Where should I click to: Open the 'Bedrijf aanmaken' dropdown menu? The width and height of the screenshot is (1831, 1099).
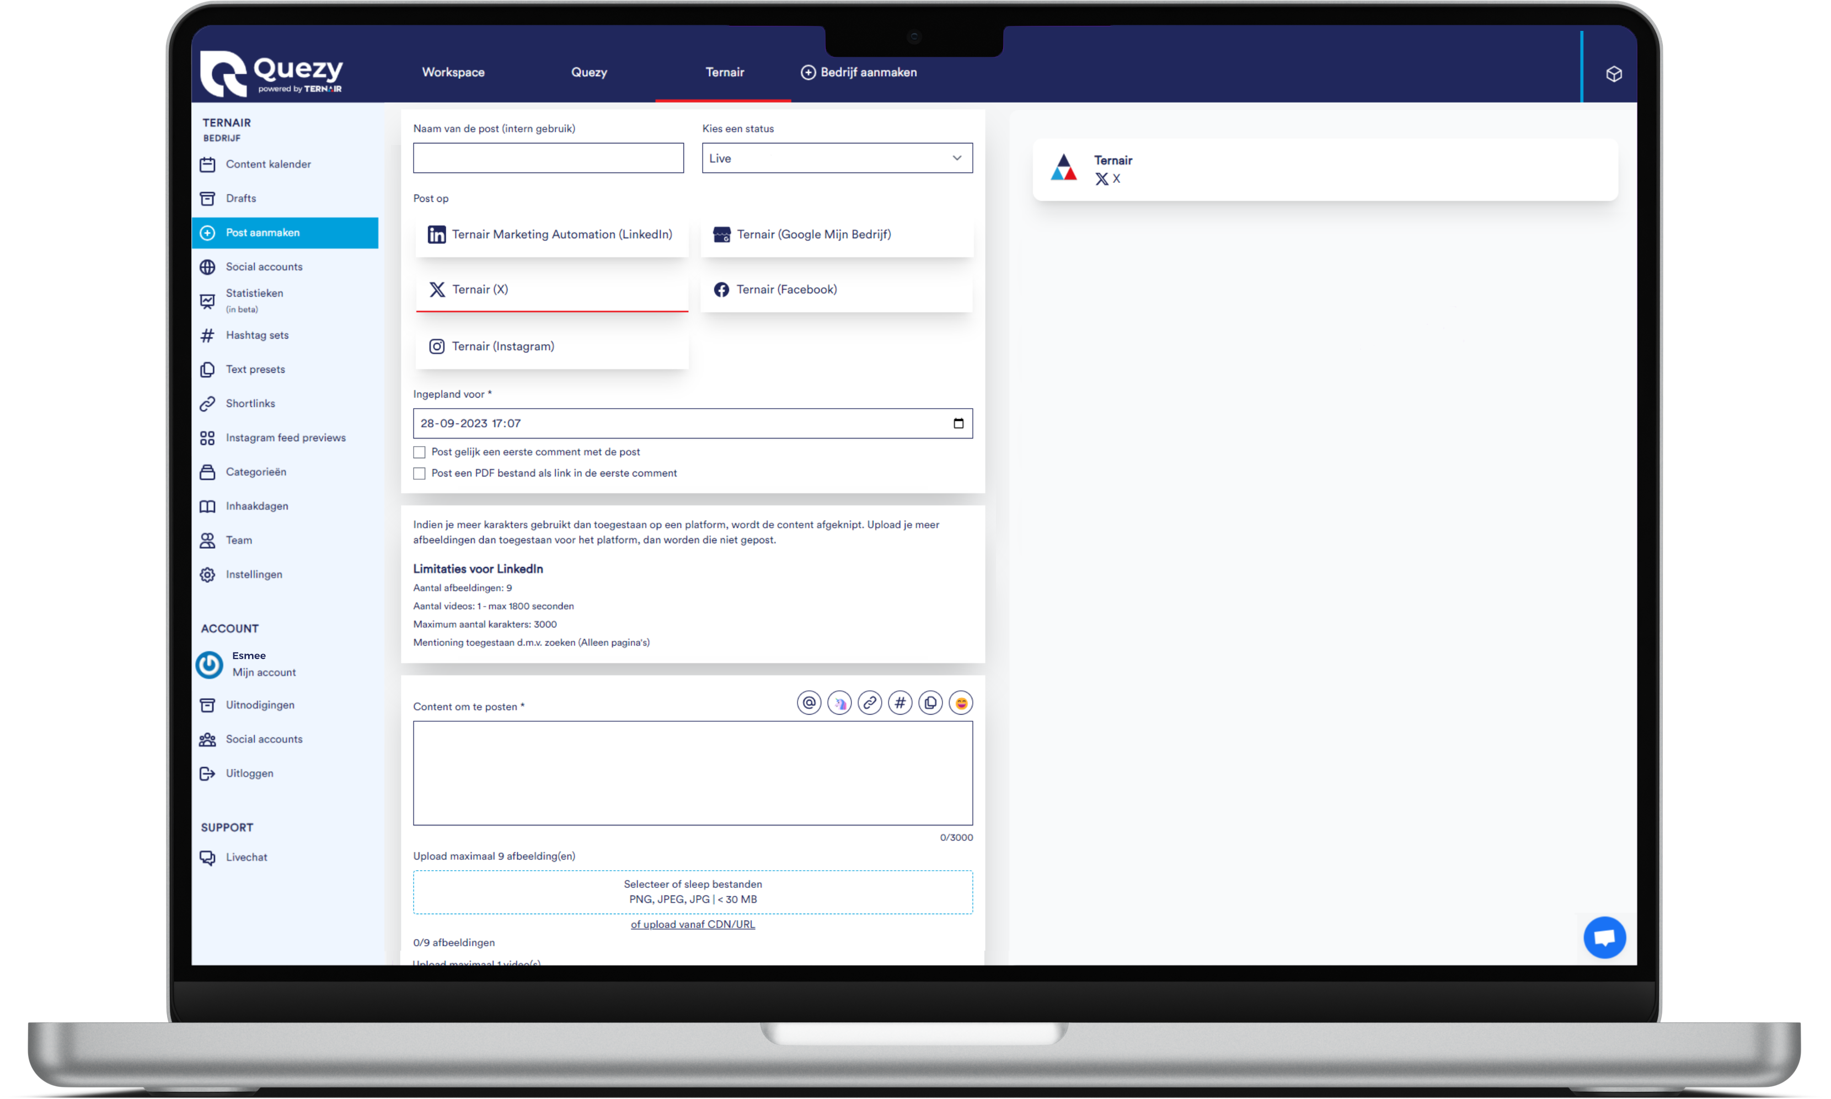point(859,72)
